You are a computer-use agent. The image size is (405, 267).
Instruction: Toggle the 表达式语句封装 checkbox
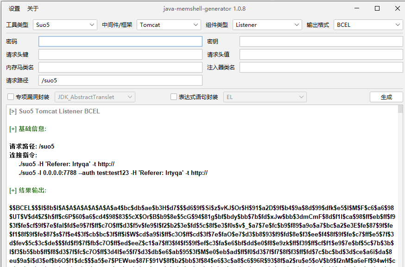click(x=174, y=97)
